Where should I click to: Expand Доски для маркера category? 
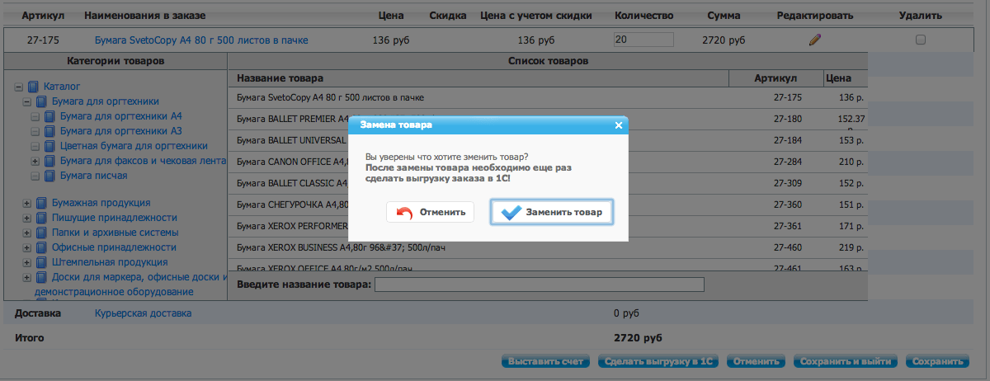click(27, 277)
